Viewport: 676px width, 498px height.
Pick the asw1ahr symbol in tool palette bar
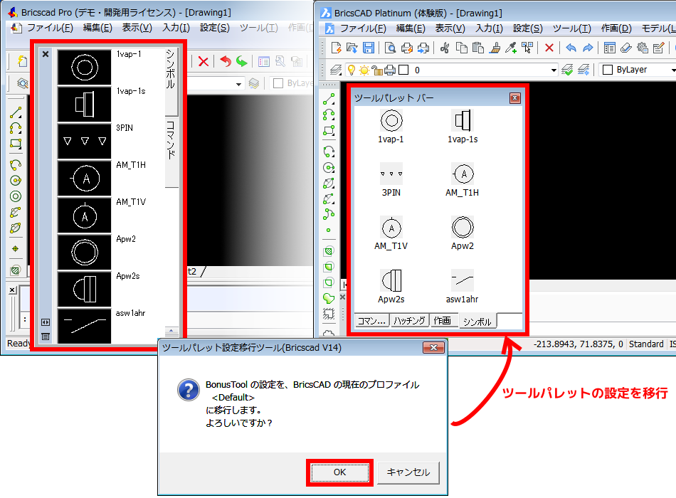tap(462, 286)
